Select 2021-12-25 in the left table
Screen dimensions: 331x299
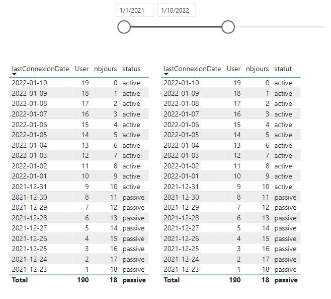[x=29, y=249]
